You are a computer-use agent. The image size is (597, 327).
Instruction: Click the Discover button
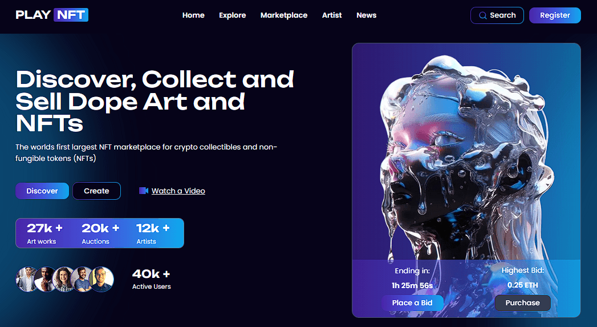(x=42, y=191)
